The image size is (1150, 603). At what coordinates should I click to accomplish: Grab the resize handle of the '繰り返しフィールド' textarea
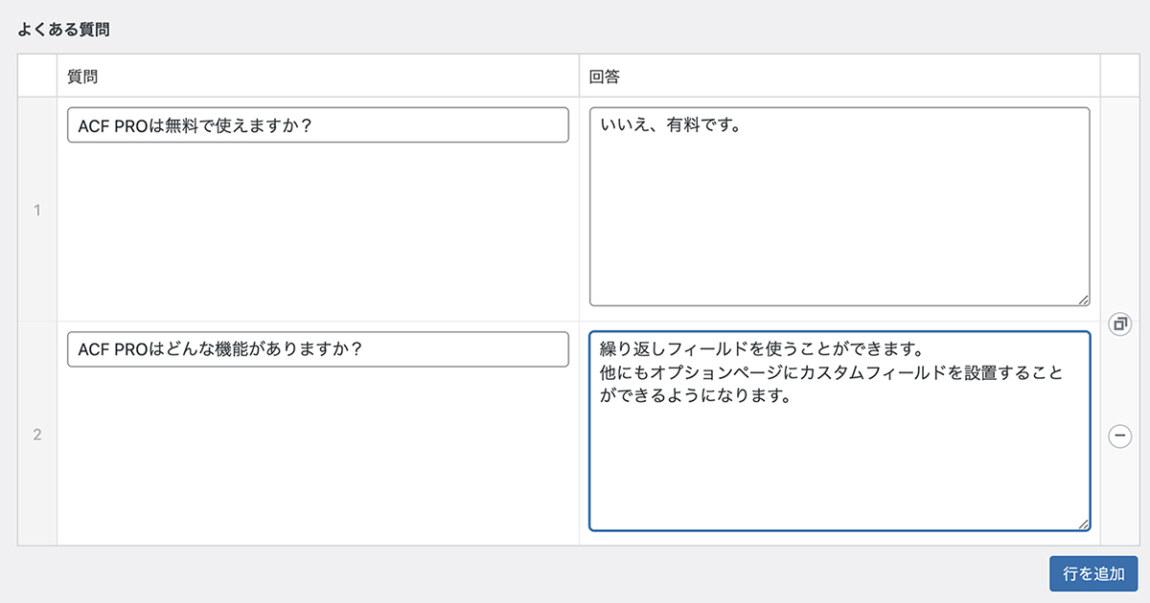[x=1083, y=523]
